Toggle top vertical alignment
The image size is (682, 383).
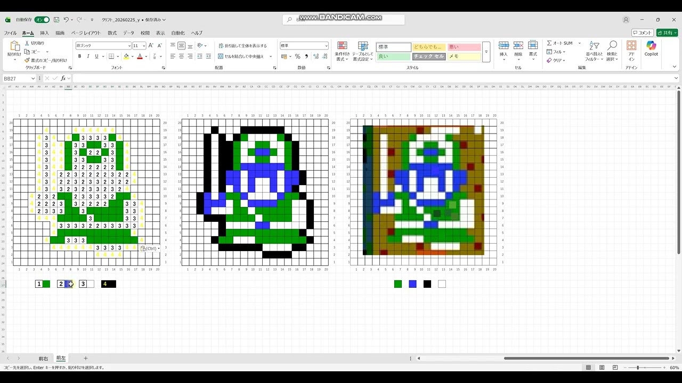coord(173,46)
